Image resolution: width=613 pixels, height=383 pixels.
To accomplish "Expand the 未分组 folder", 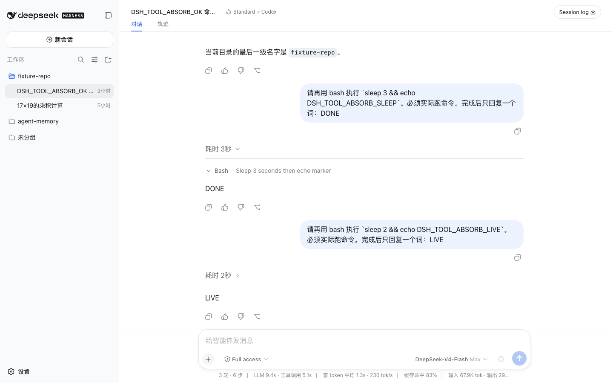I will pos(60,137).
